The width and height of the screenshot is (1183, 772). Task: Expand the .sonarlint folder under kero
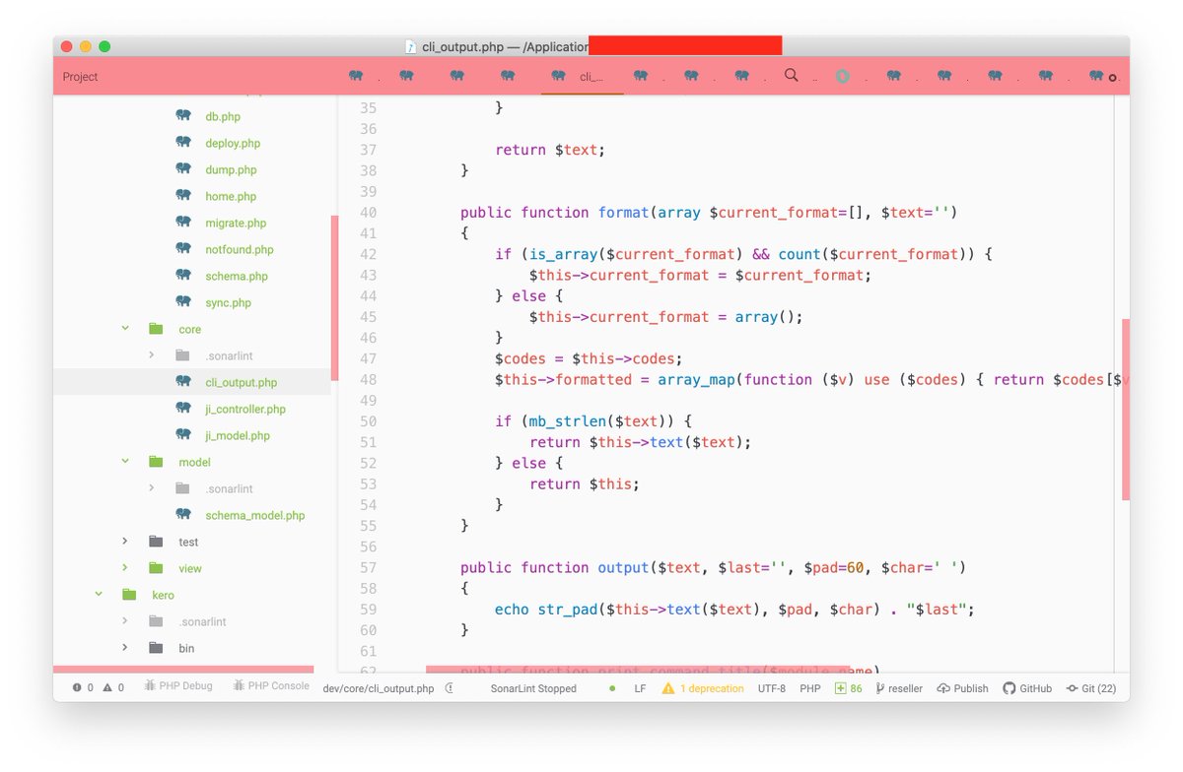[x=125, y=621]
